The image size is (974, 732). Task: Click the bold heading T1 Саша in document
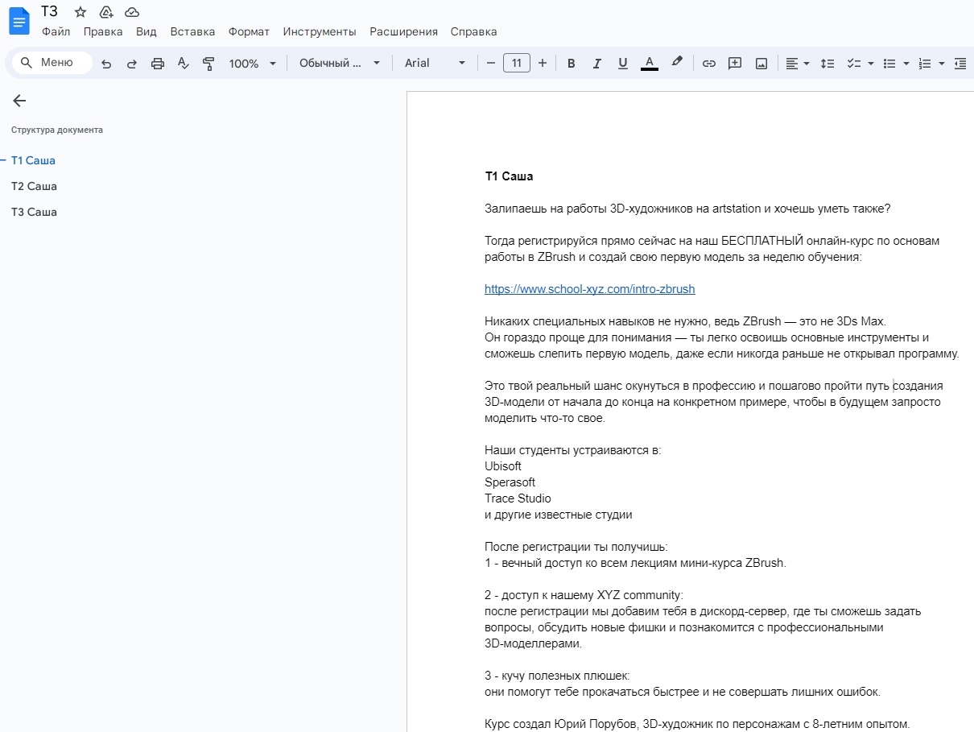509,176
